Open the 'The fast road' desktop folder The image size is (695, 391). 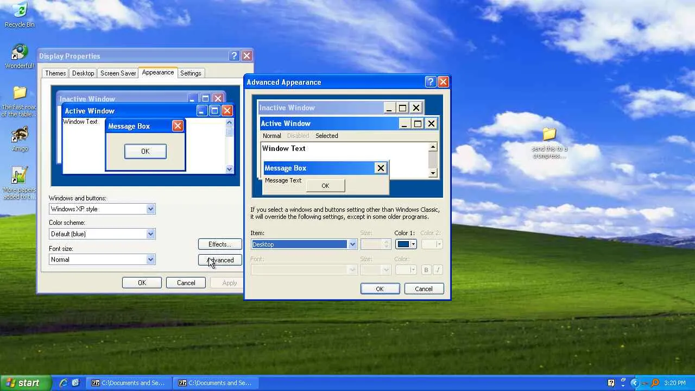(19, 101)
